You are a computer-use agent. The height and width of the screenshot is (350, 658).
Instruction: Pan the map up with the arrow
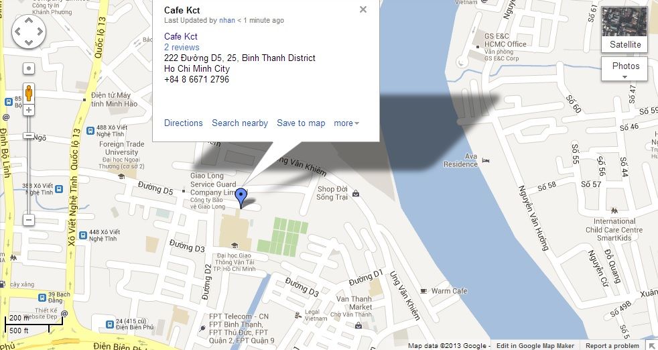29,20
